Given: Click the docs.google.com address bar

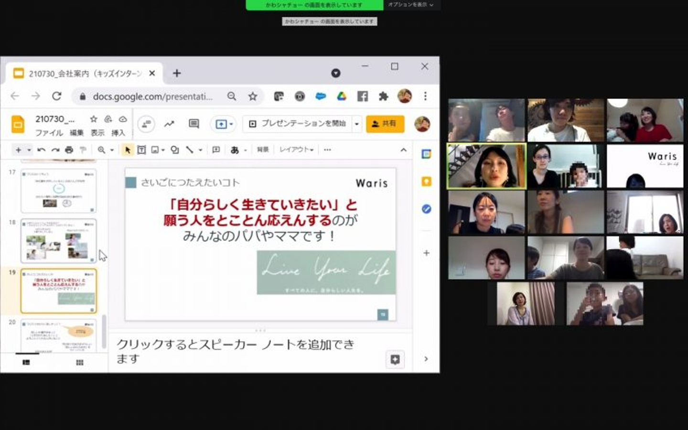Looking at the screenshot, I should 153,97.
